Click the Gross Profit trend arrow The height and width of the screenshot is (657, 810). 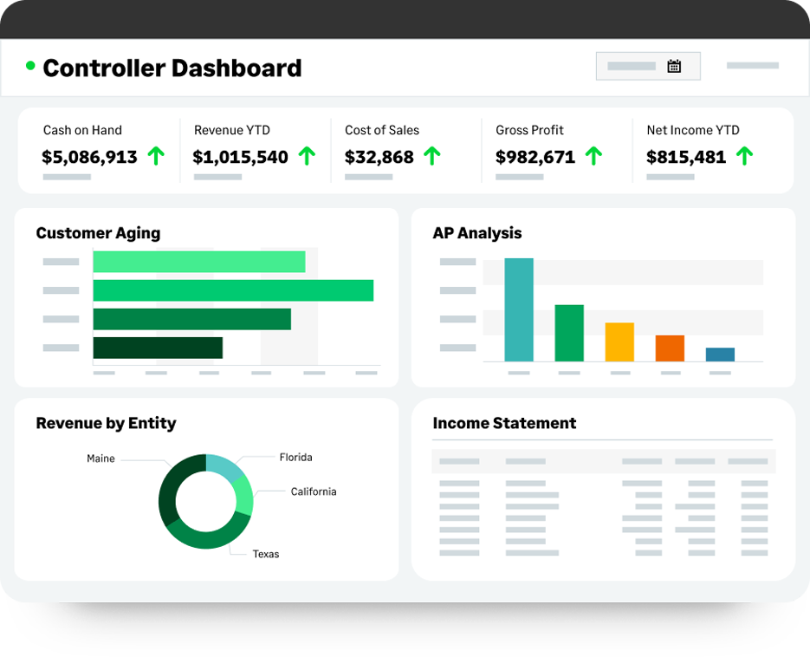(594, 156)
